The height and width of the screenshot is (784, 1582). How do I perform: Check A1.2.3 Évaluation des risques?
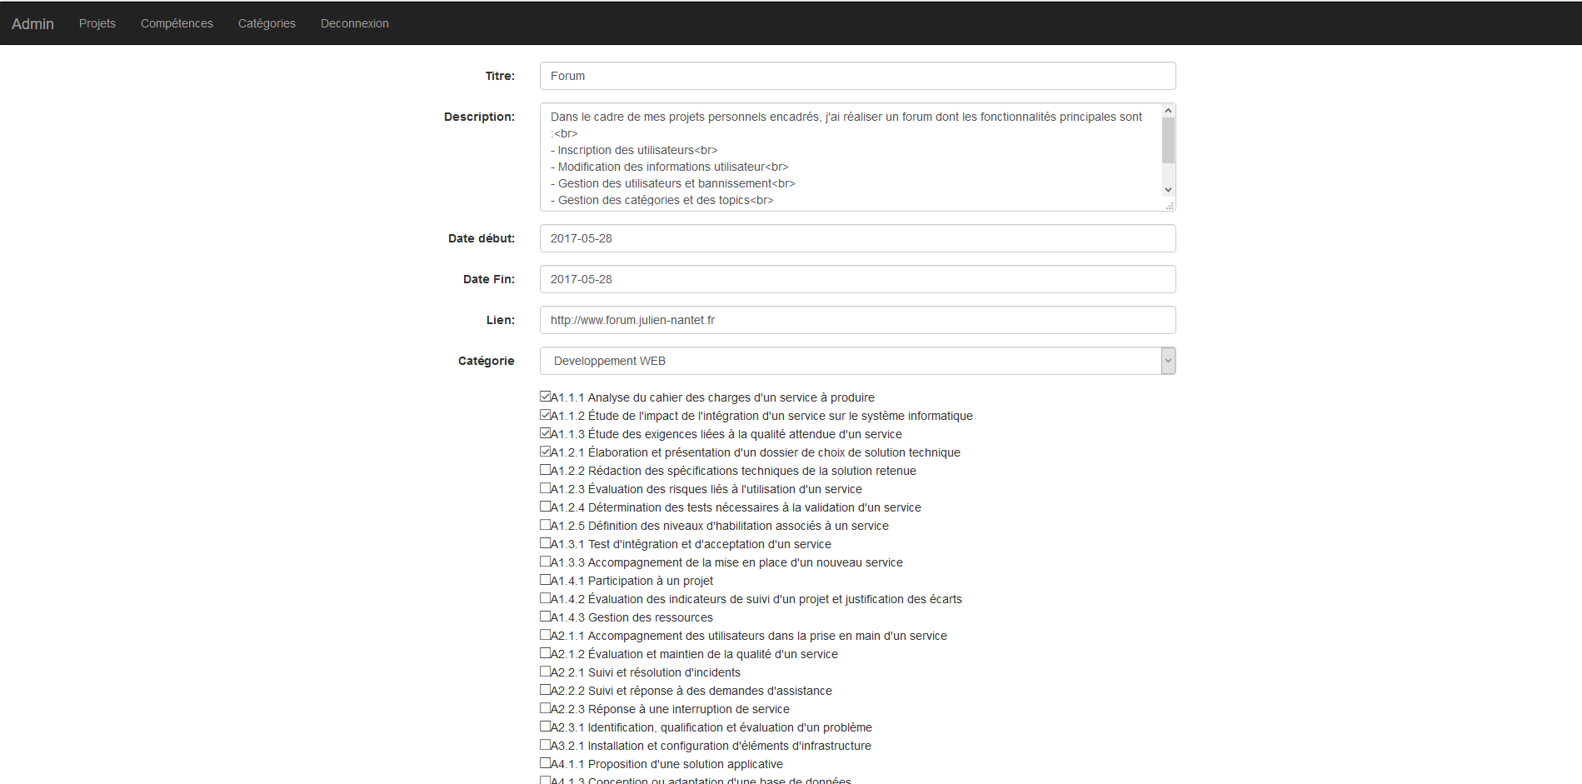545,488
